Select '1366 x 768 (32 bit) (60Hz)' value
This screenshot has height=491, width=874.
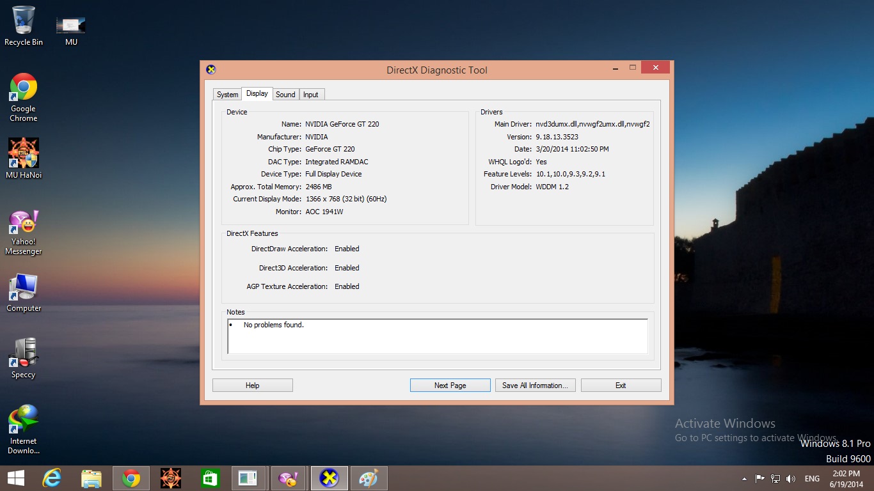tap(346, 199)
